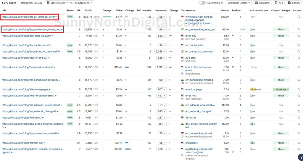Image resolution: width=303 pixels, height=161 pixels.
Task: Open the crawler-list URL link
Action: [22, 143]
